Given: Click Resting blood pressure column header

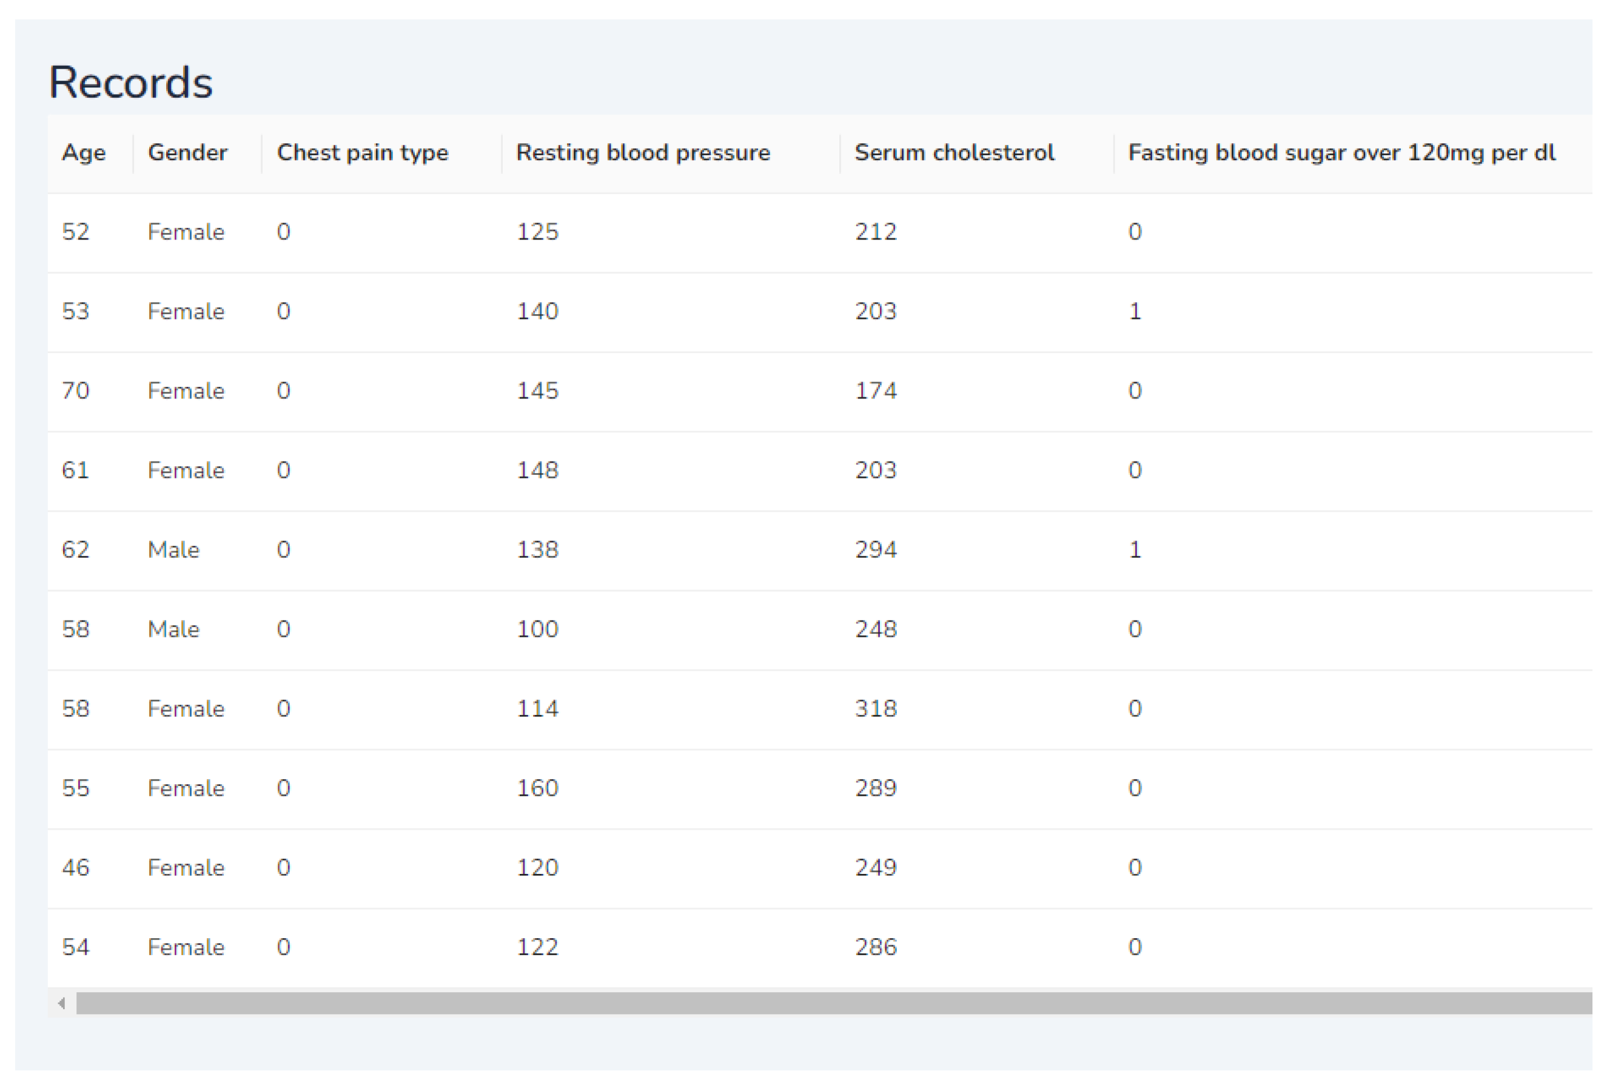Looking at the screenshot, I should 643,153.
